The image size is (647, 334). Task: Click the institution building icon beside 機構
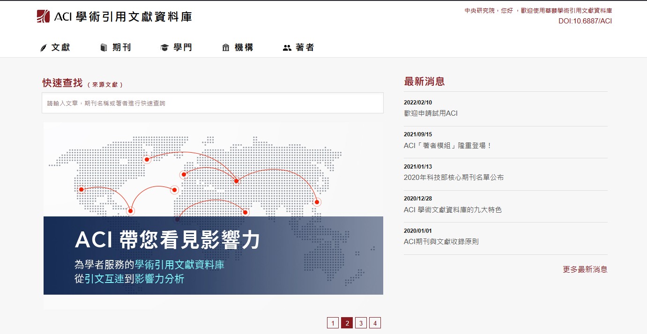[226, 48]
